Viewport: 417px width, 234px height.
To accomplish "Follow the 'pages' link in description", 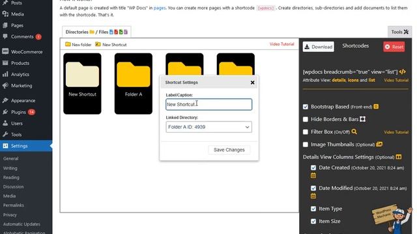I will pos(160,8).
